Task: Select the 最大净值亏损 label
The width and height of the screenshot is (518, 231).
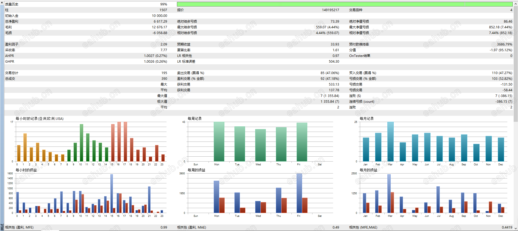Action: click(359, 27)
